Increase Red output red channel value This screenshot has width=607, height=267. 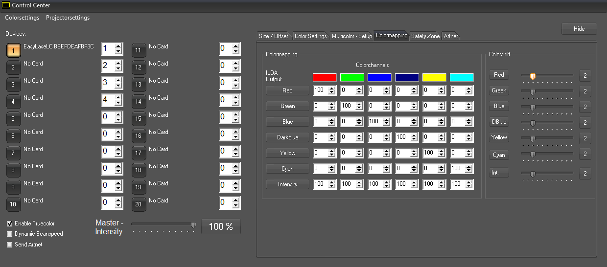(332, 88)
